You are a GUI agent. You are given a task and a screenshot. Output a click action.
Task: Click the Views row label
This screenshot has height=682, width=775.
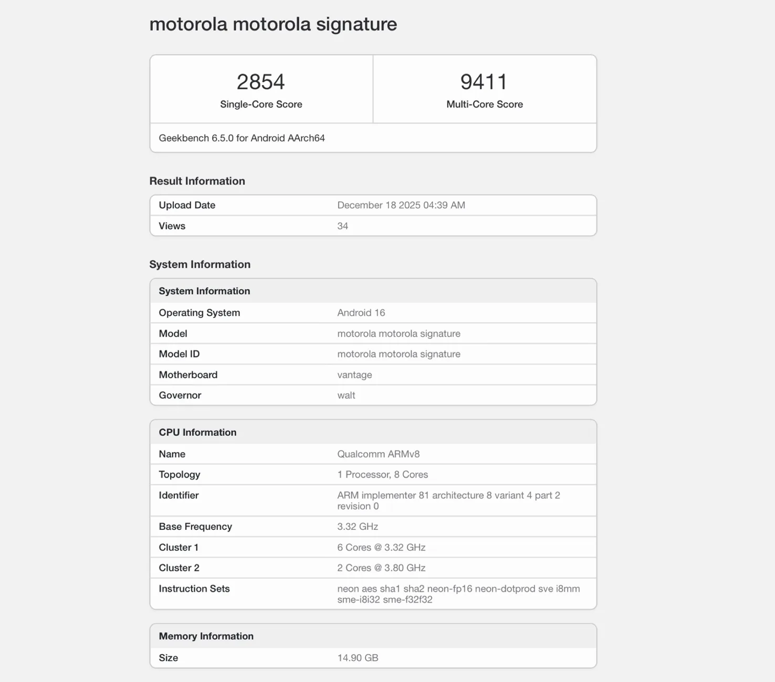click(x=172, y=226)
